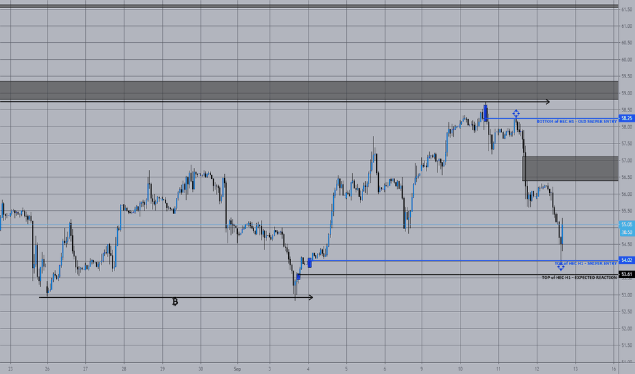Click the small blue candle starting the 53.61 line
635x374 pixels.
pyautogui.click(x=298, y=277)
